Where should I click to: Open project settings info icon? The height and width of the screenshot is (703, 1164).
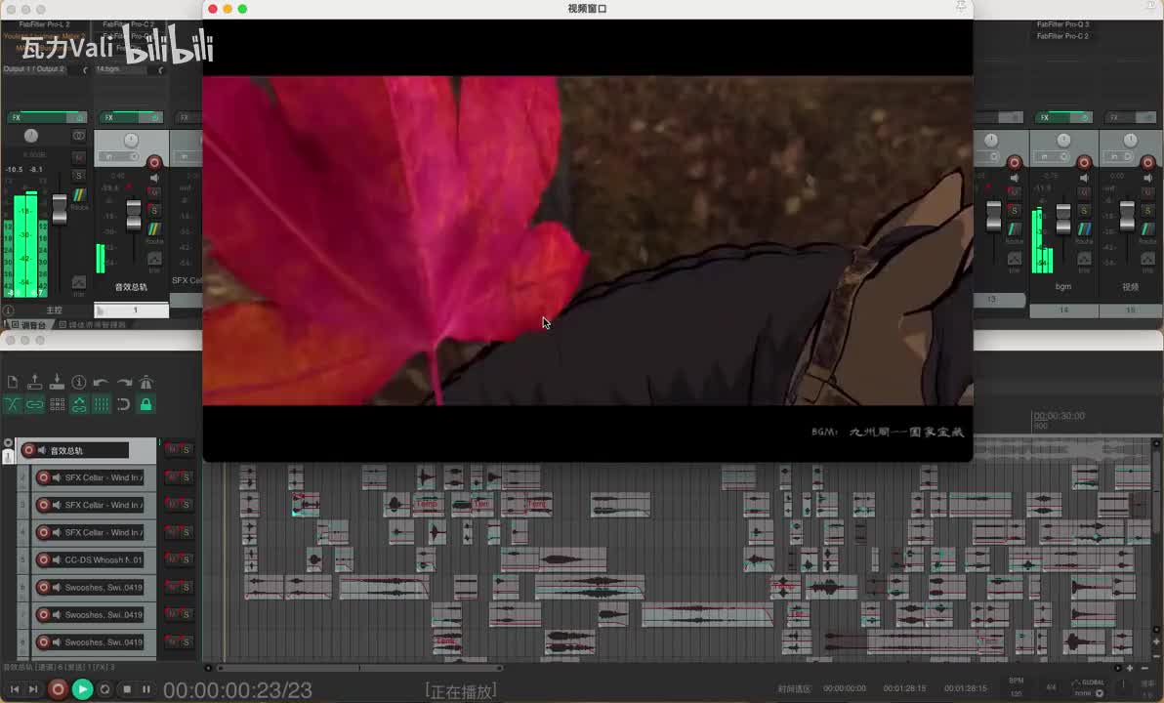click(x=79, y=383)
